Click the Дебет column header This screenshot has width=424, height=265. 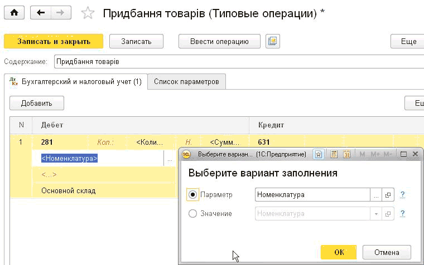(x=141, y=125)
